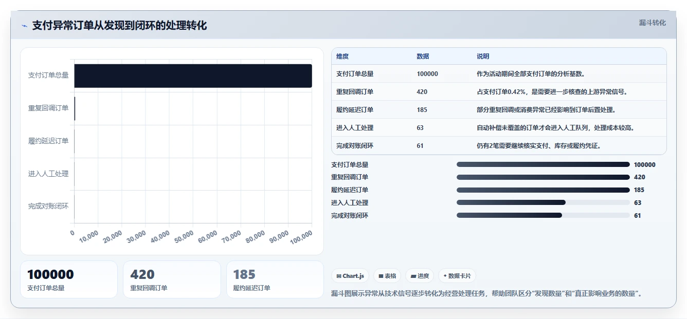The width and height of the screenshot is (687, 319).
Task: Click the 185 履约延迟订单 summary card
Action: (275, 279)
